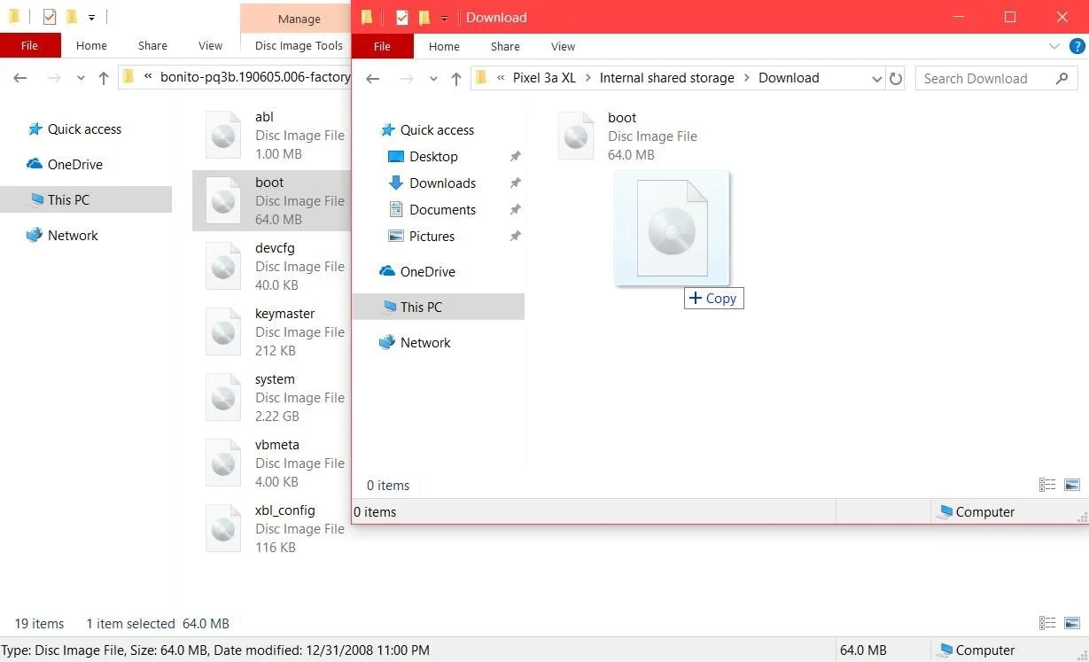Click the abl disc image file icon
This screenshot has height=662, width=1089.
223,135
